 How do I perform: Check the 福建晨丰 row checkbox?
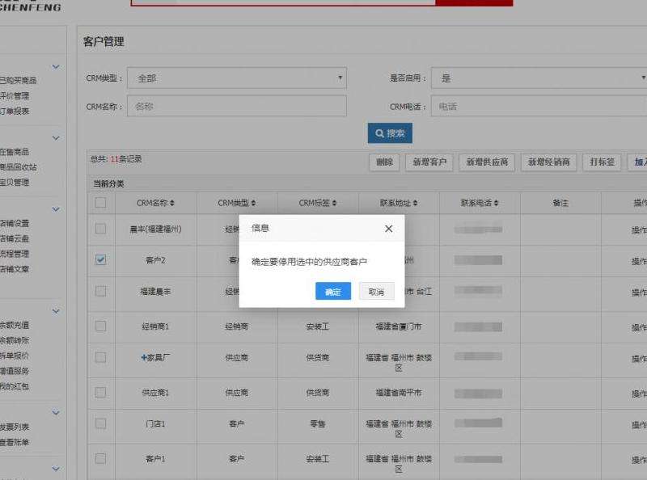coord(100,291)
